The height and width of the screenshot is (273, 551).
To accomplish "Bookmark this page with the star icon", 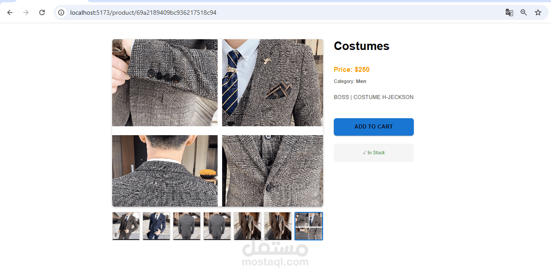I will (x=538, y=12).
